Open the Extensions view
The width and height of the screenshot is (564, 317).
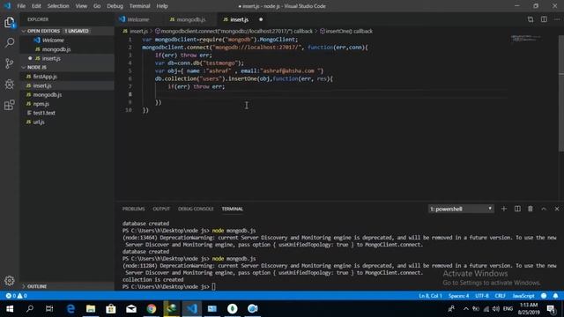10,105
